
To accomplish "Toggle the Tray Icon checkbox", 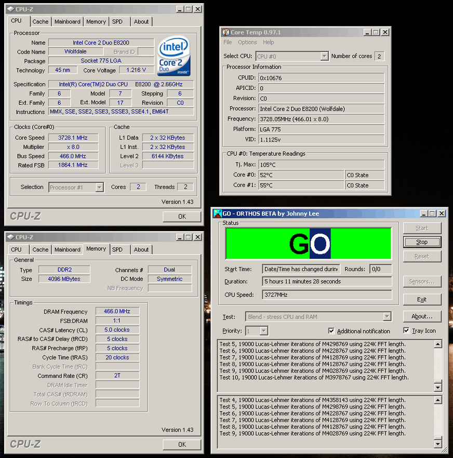I will click(x=406, y=330).
